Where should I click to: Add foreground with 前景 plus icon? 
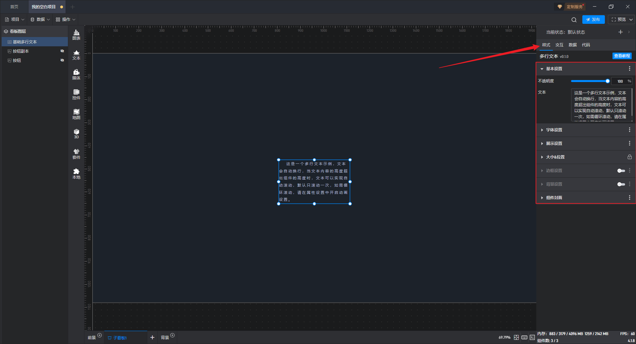[x=99, y=335]
